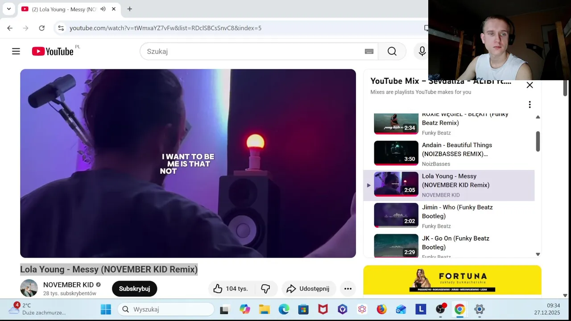Open the Copilot taskbar icon
Screen dimensions: 571x321
pos(244,309)
